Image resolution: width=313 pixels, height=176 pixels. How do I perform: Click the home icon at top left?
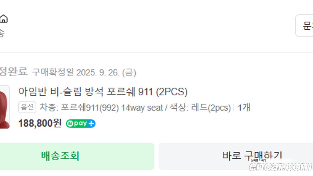(4, 19)
